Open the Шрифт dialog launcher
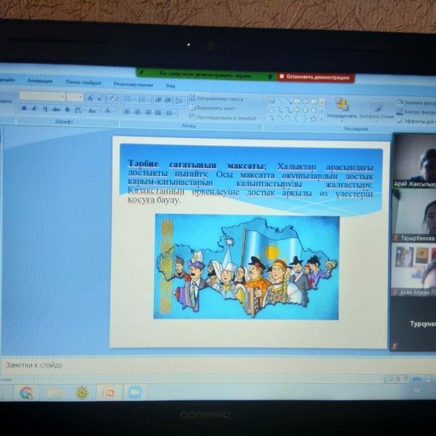 pos(115,123)
